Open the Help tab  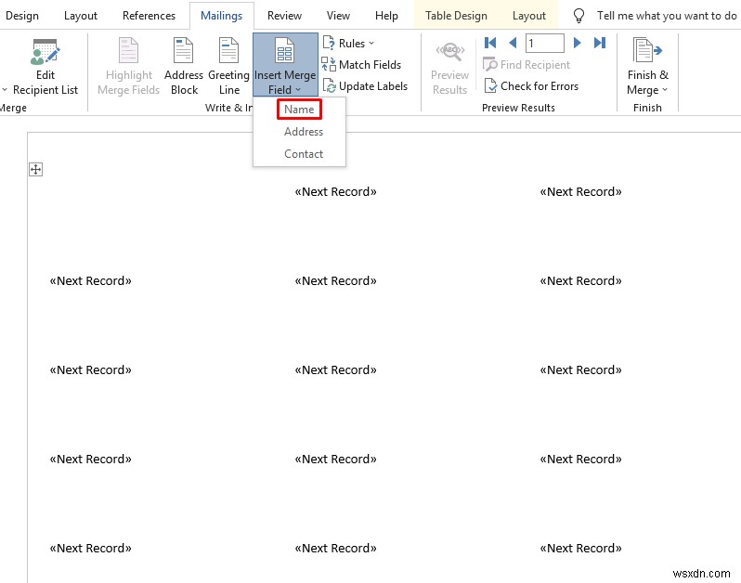click(x=386, y=16)
